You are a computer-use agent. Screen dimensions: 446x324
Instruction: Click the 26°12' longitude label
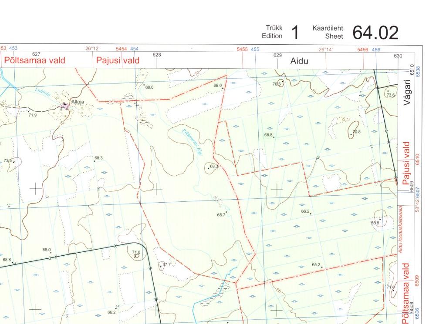click(x=92, y=49)
